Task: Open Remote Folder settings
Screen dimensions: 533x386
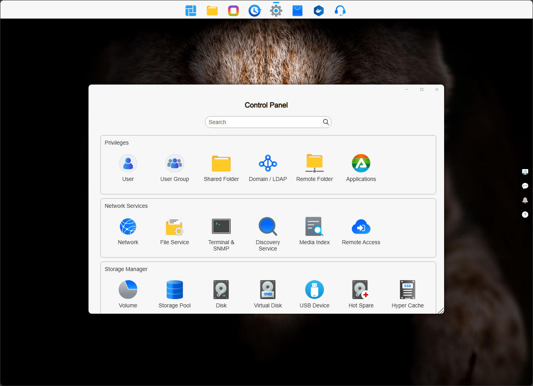Action: pos(315,163)
